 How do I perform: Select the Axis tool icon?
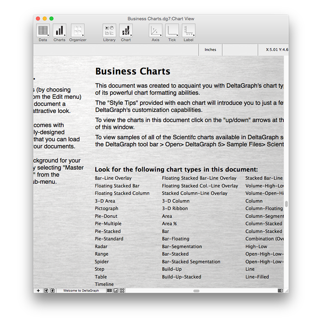click(x=156, y=31)
